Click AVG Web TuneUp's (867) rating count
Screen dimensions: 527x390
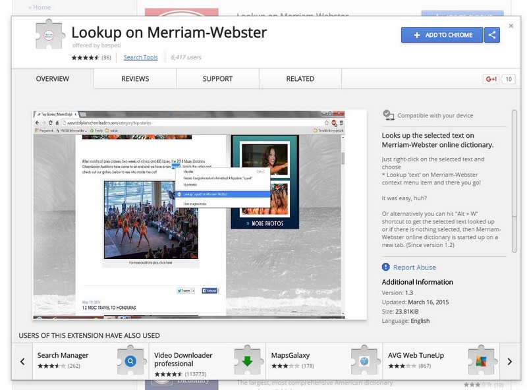coord(425,366)
